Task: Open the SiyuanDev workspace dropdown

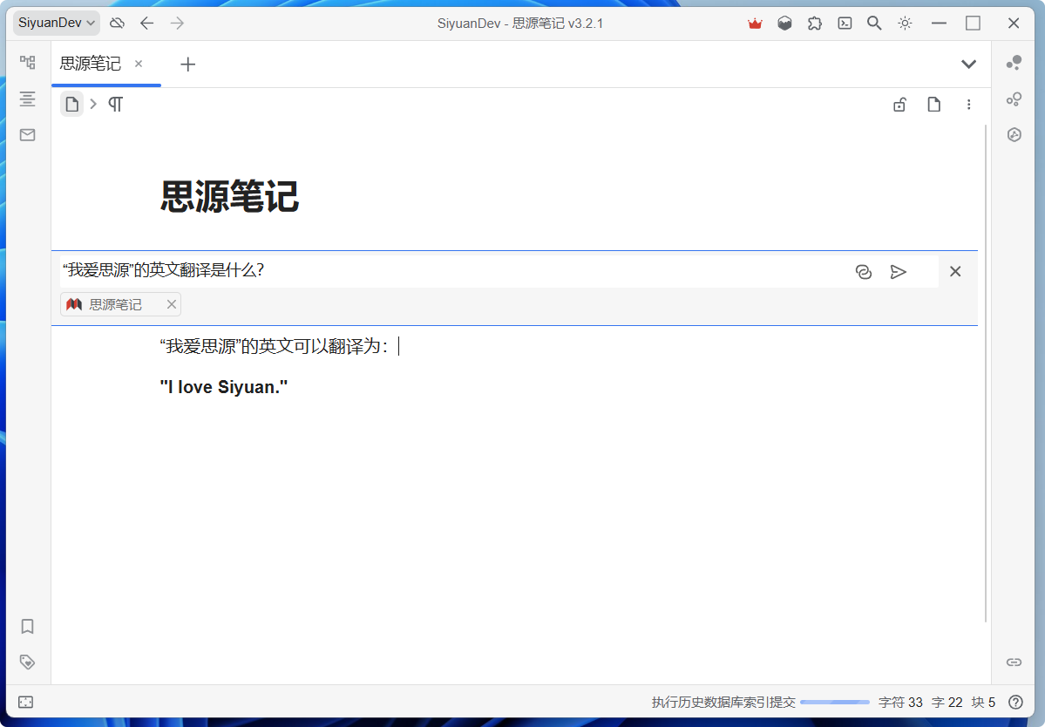Action: point(57,24)
